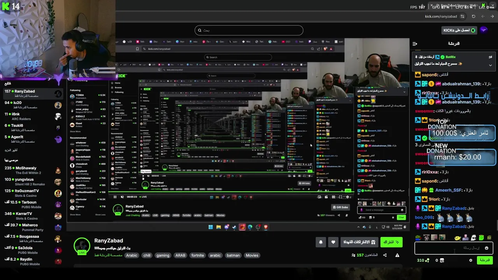Click the green emote in quick emote row
Image resolution: width=498 pixels, height=280 pixels.
(x=481, y=238)
